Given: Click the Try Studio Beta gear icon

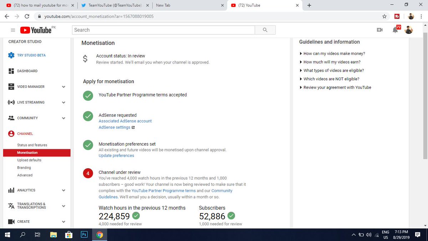Looking at the screenshot, I should [11, 55].
